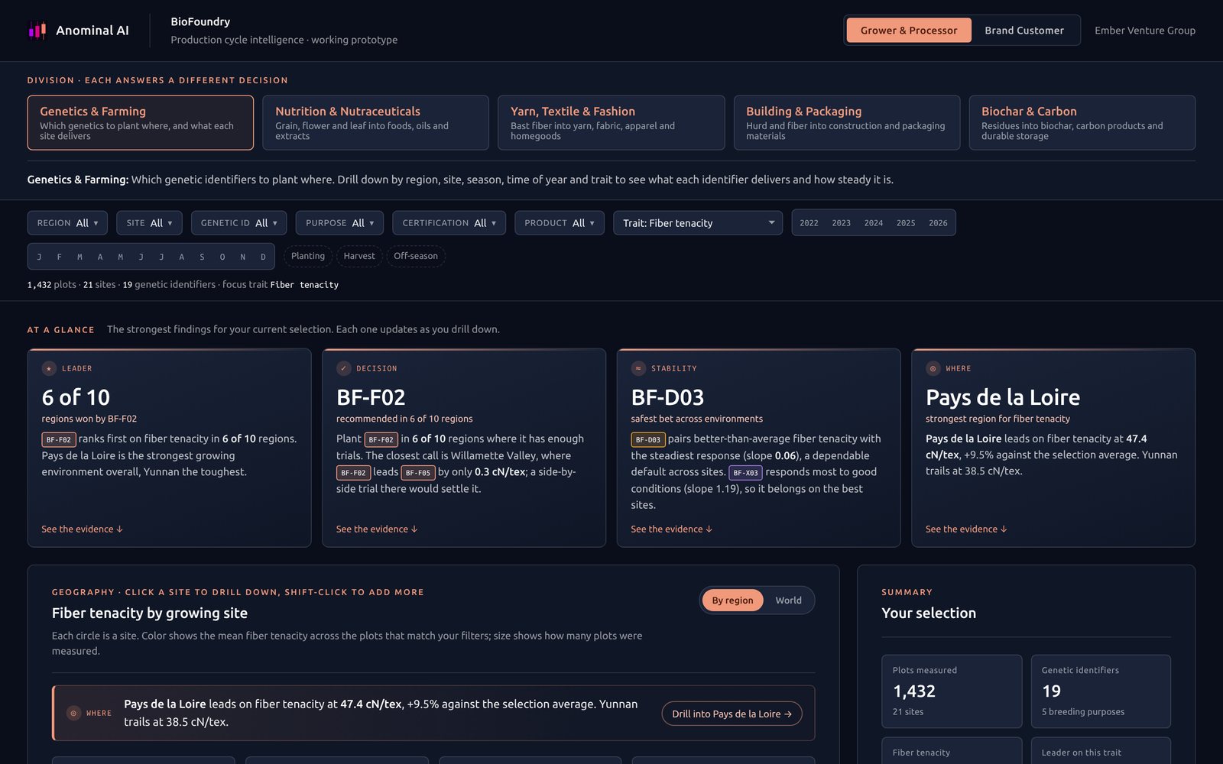Open the Genetic ID filter dropdown
Image resolution: width=1223 pixels, height=764 pixels.
[239, 223]
